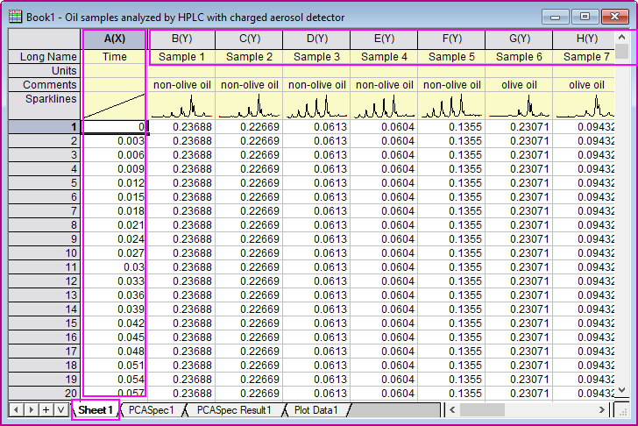Click the Sparklines row label
638x426 pixels.
coord(45,105)
